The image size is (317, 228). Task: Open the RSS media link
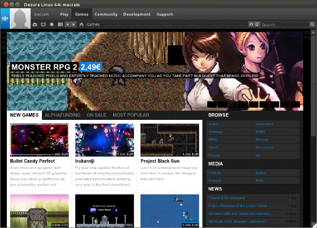click(259, 181)
